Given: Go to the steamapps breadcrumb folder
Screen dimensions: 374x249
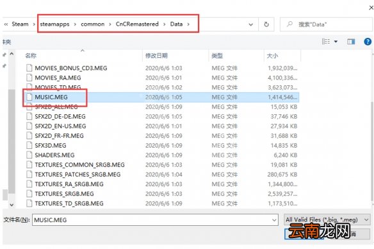Looking at the screenshot, I should click(54, 24).
